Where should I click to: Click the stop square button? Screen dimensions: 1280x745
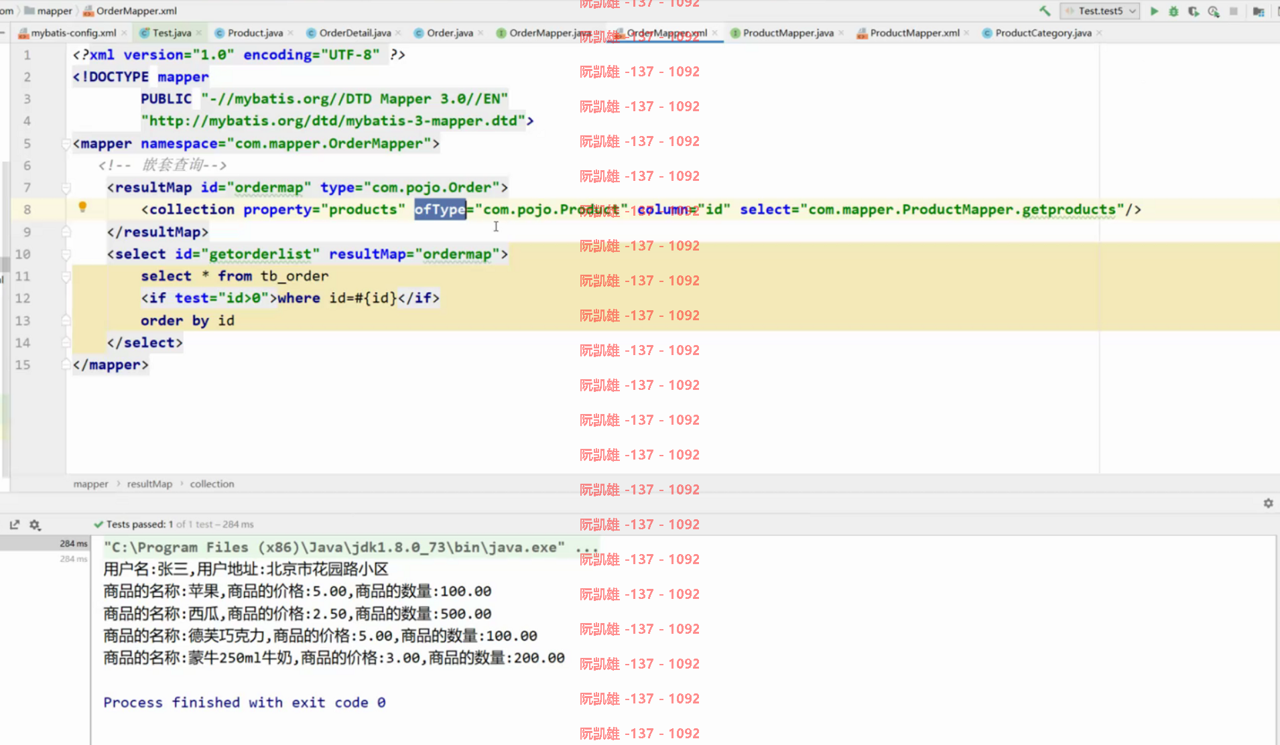coord(1234,11)
